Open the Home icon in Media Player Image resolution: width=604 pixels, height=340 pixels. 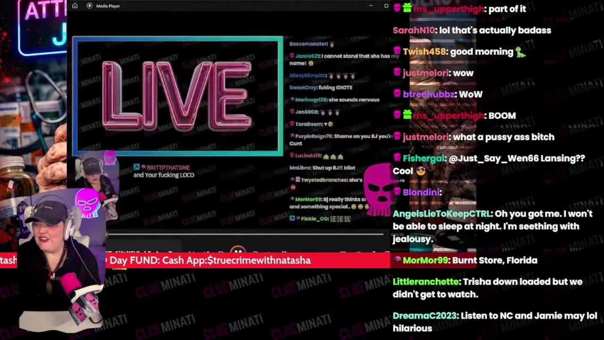point(75,6)
